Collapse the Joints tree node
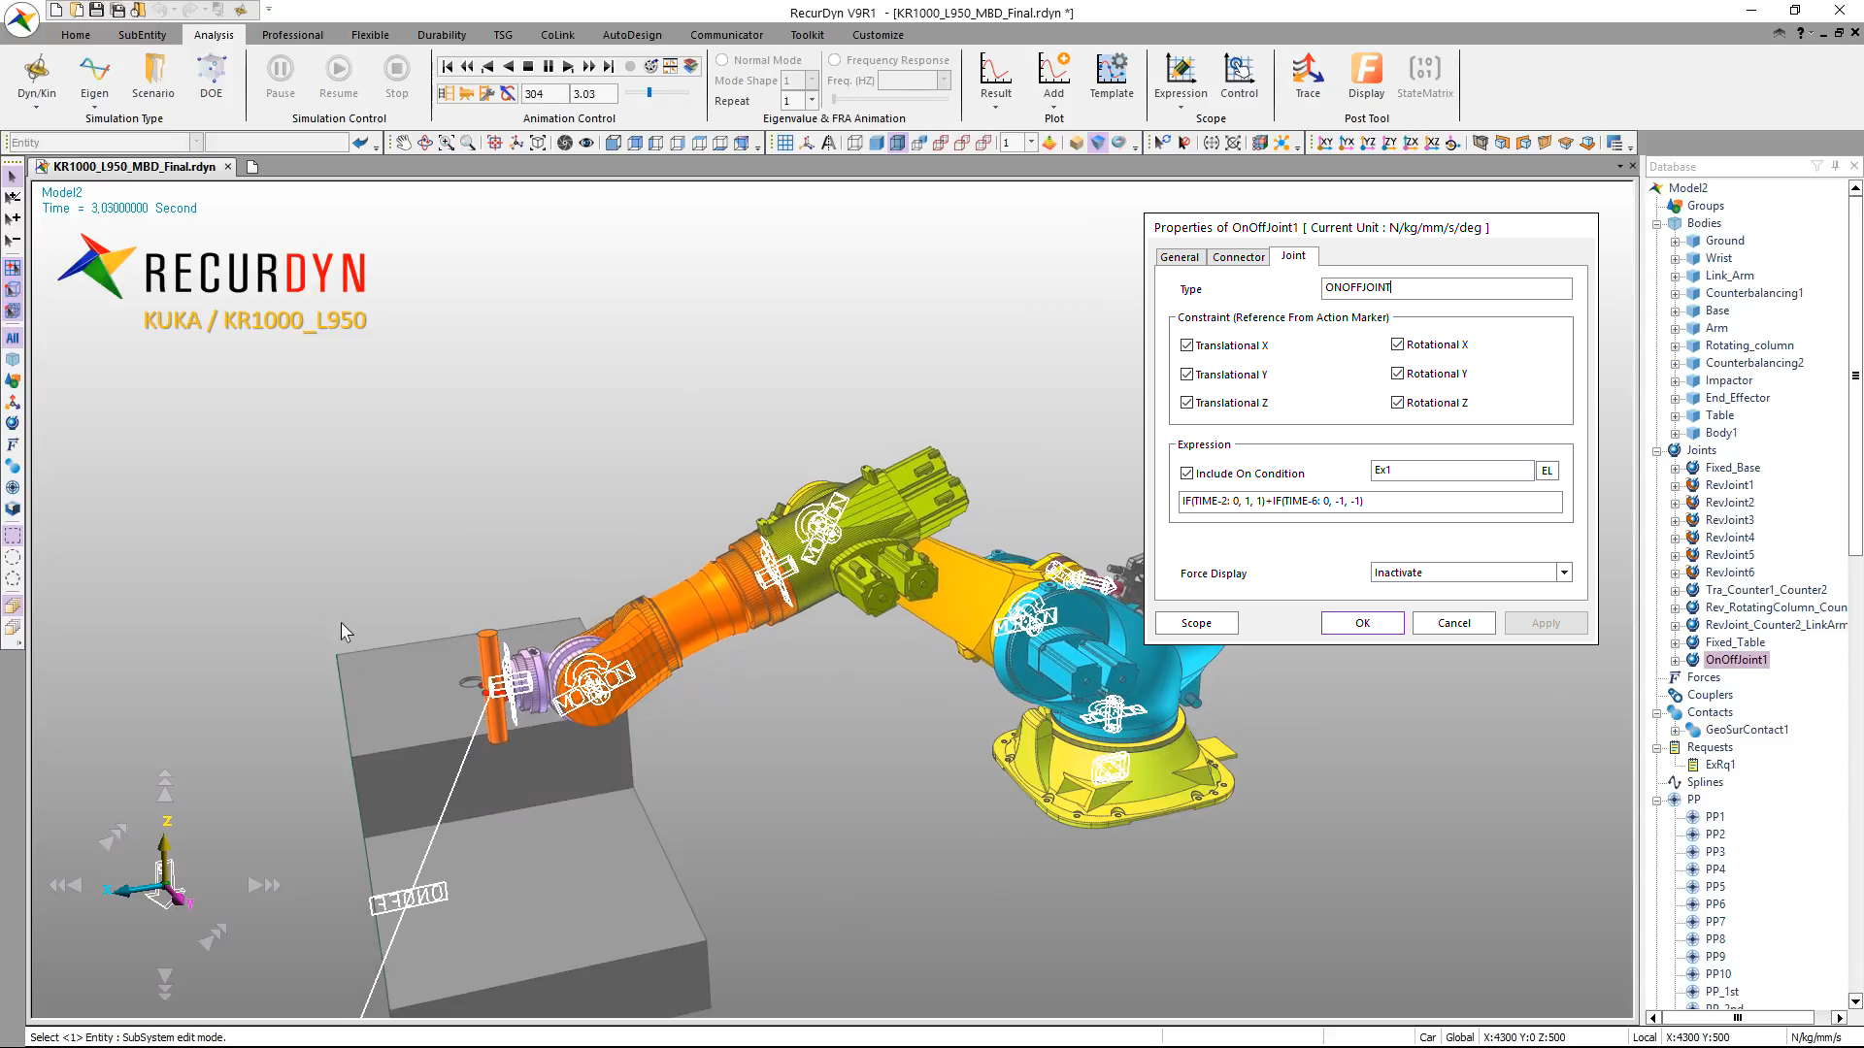 point(1657,450)
